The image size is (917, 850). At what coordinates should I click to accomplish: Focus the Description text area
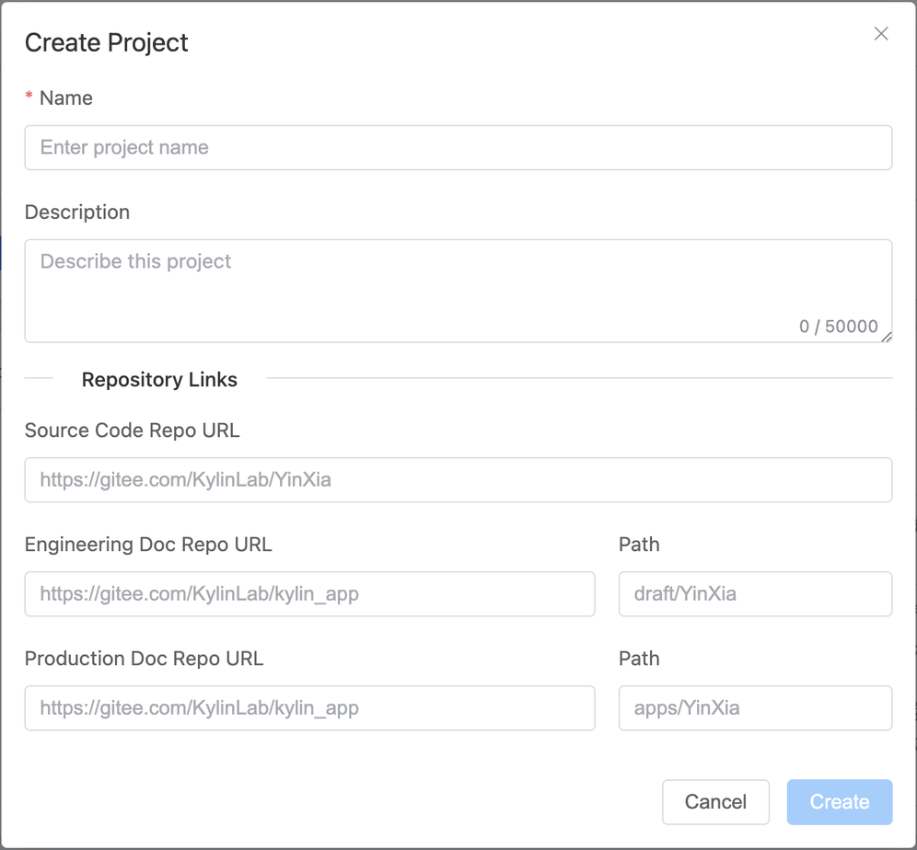coord(458,291)
